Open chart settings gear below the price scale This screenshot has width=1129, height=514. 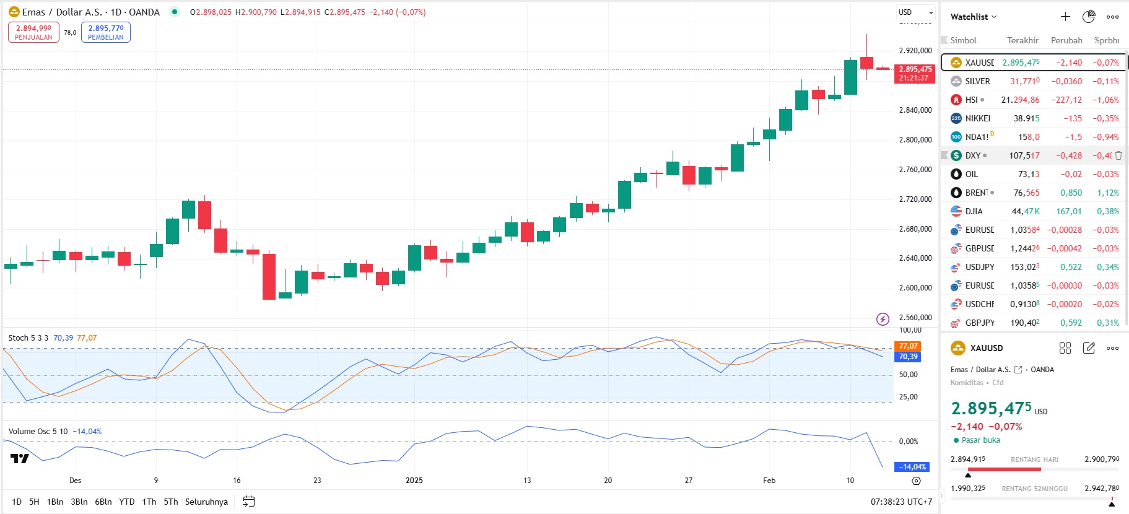[x=916, y=481]
